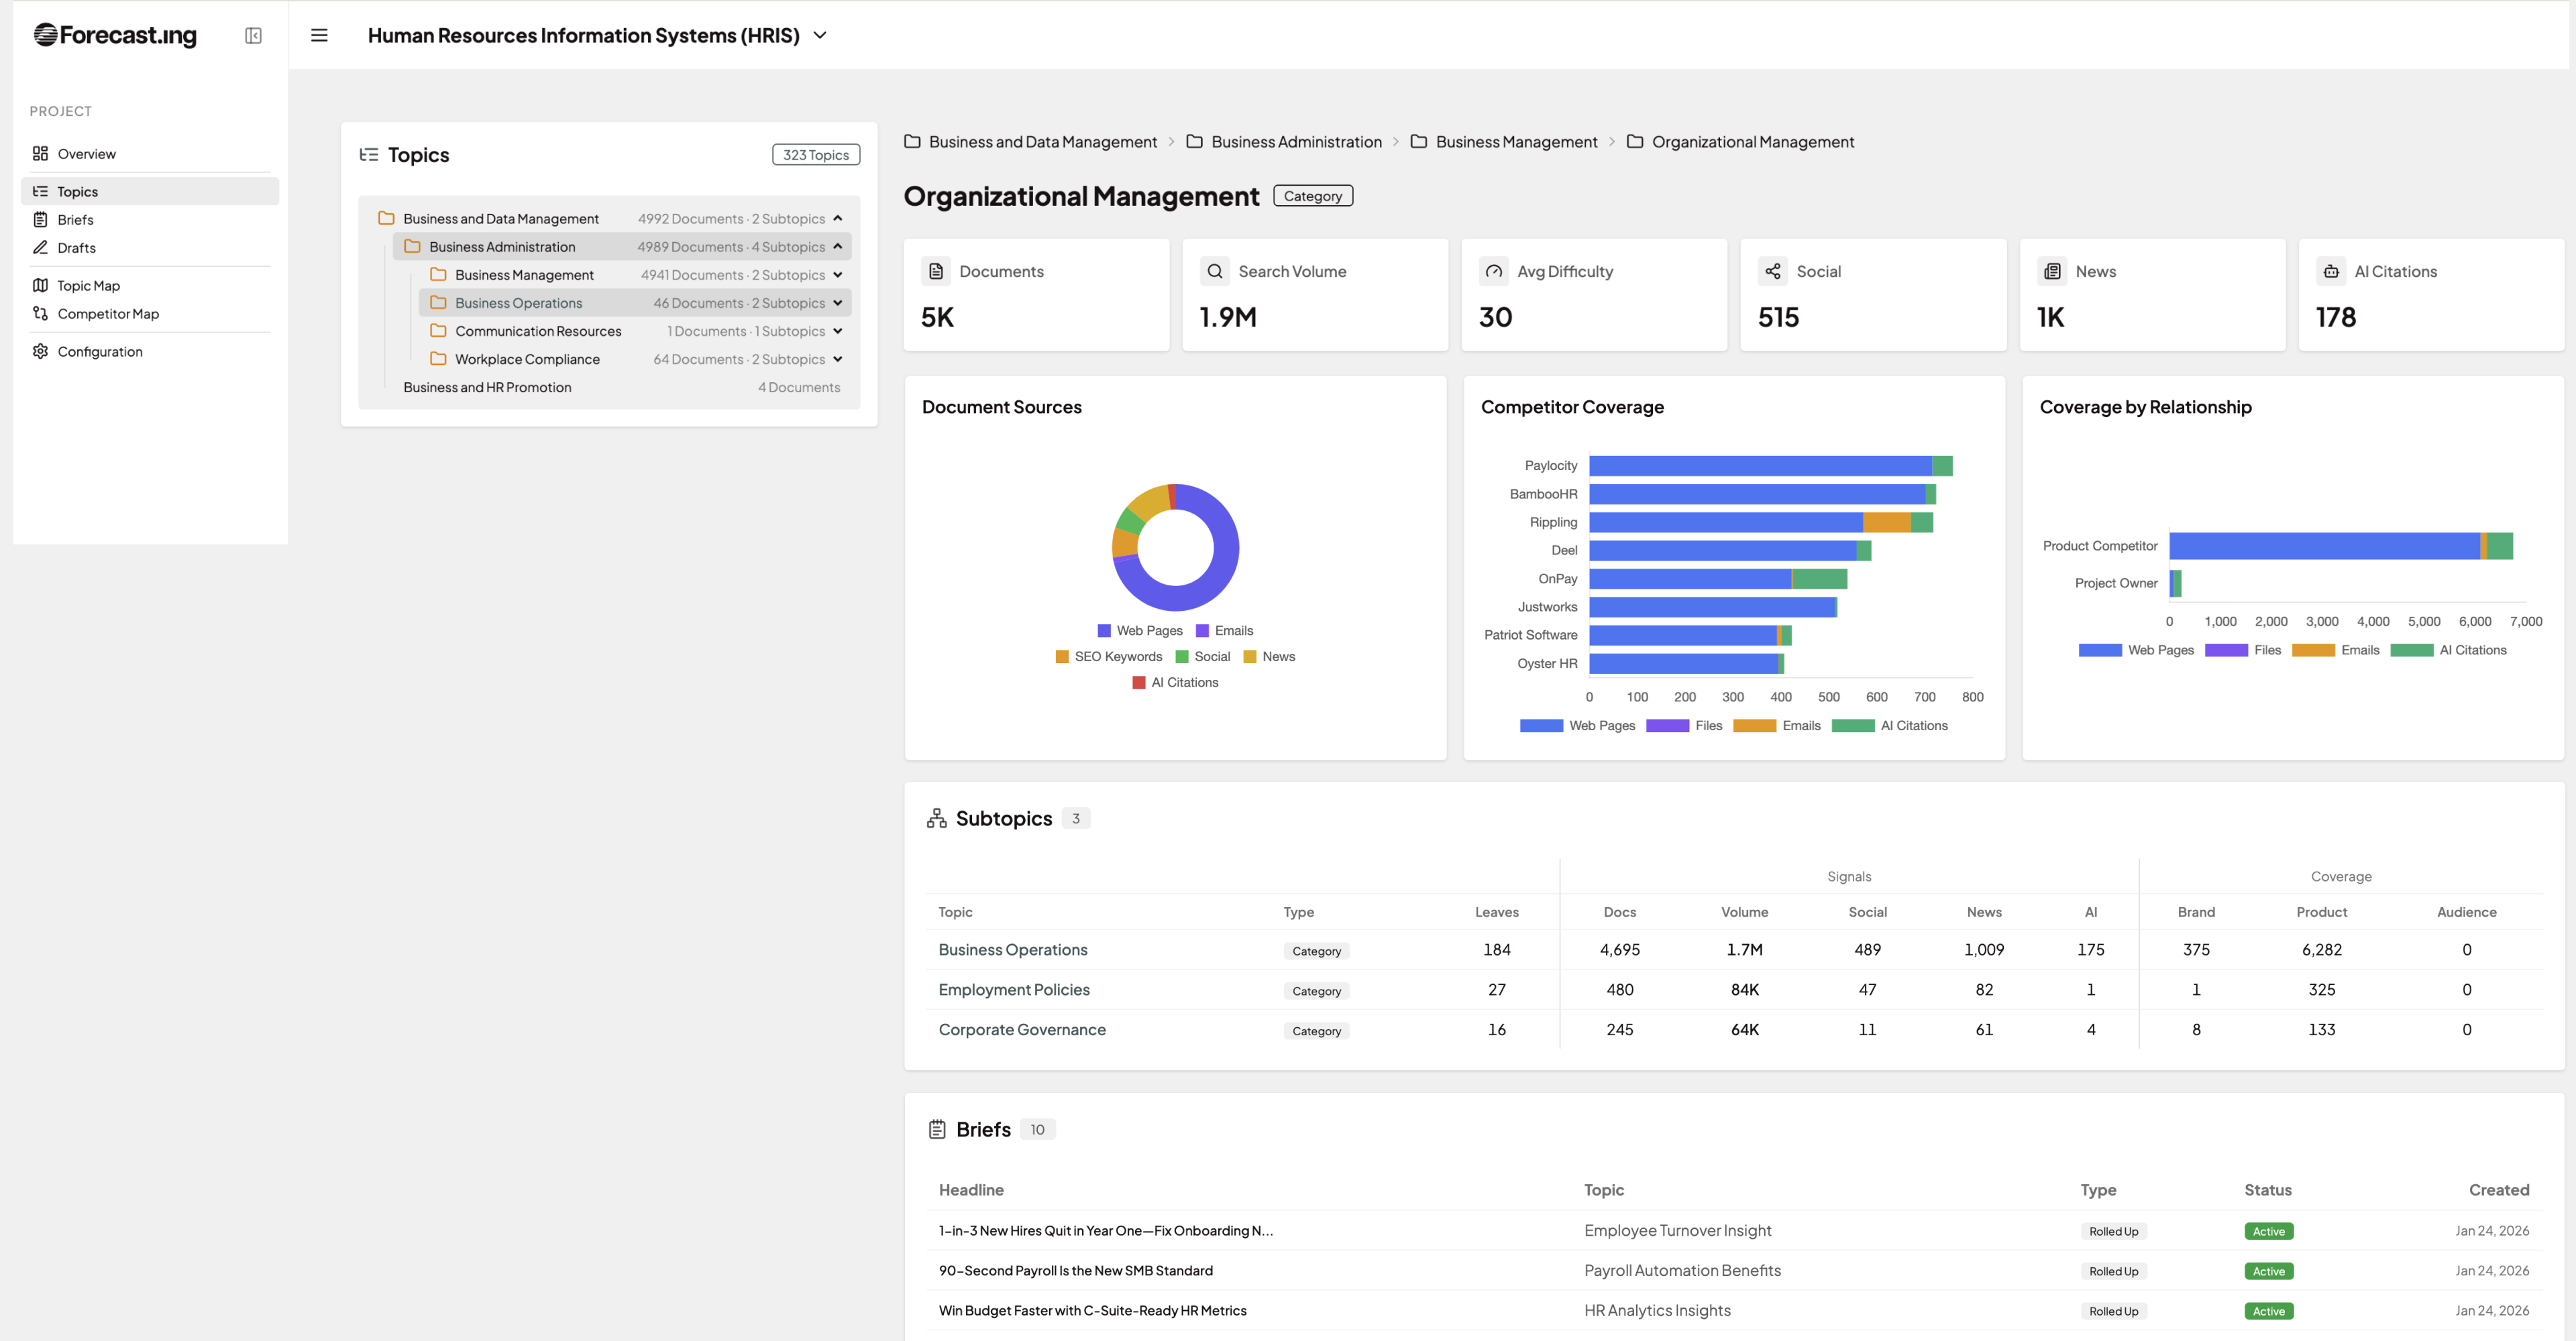Image resolution: width=2576 pixels, height=1341 pixels.
Task: Select the Drafts pencil icon in the sidebar
Action: 40,247
